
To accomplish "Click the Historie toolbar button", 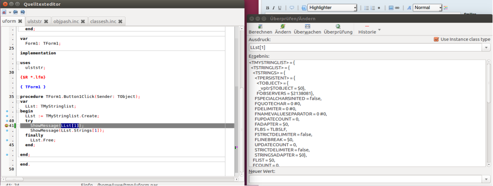I will tap(367, 29).
